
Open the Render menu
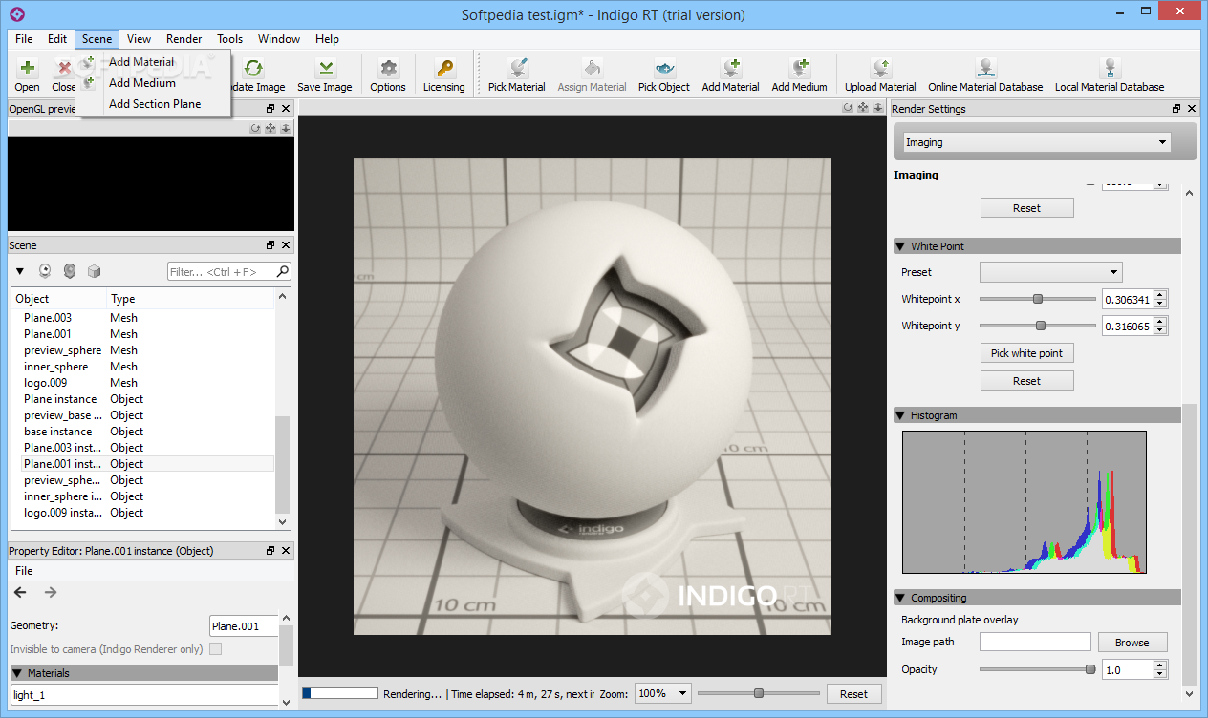(x=183, y=39)
